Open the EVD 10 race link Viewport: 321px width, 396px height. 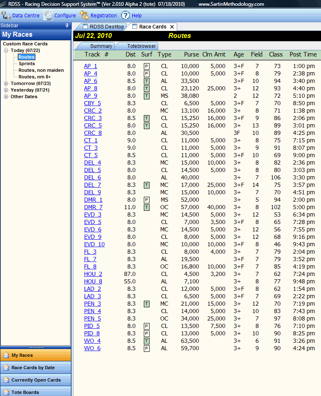click(94, 245)
